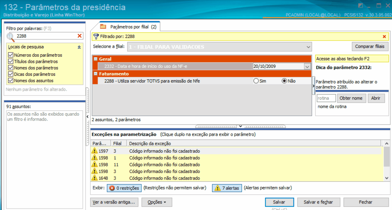Collapse the Faturamento group
The height and width of the screenshot is (210, 392).
[95, 74]
